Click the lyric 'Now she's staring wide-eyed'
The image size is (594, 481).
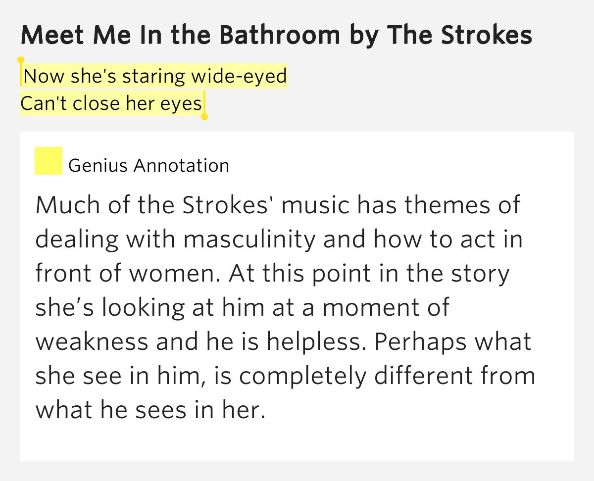tap(155, 76)
